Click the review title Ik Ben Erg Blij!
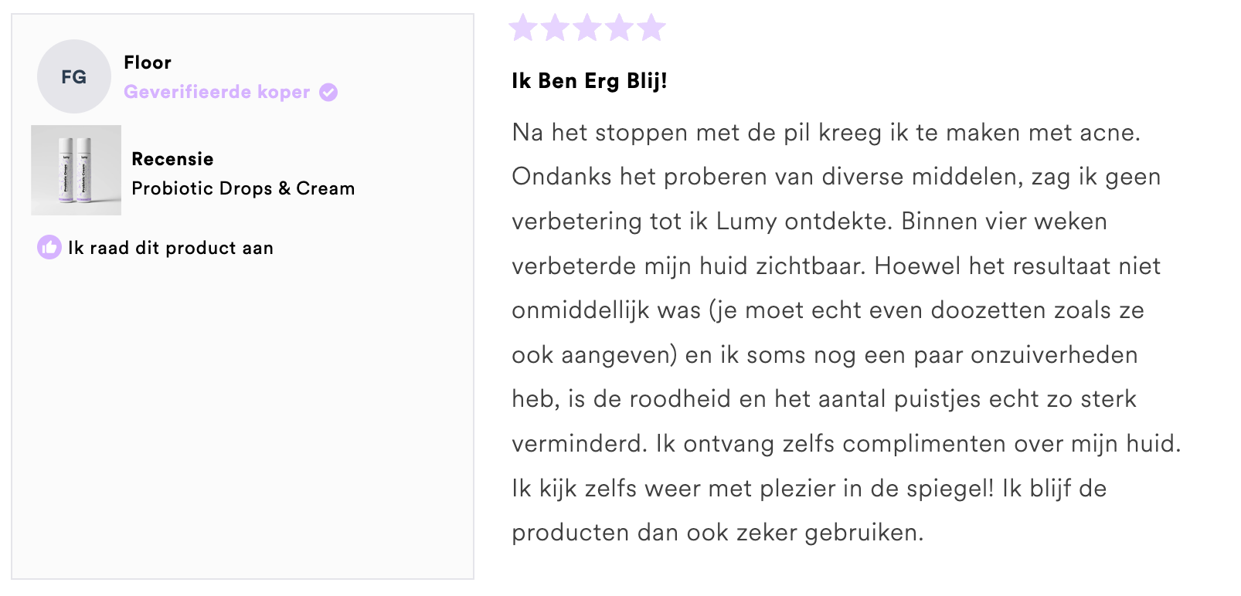This screenshot has height=596, width=1241. point(589,81)
